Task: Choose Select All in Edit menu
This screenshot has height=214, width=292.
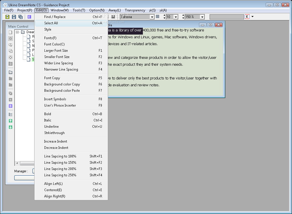Action: 71,23
